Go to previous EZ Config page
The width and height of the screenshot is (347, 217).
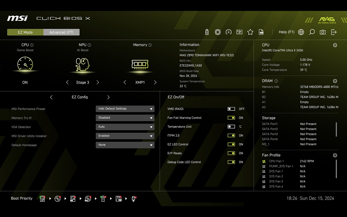(51, 97)
